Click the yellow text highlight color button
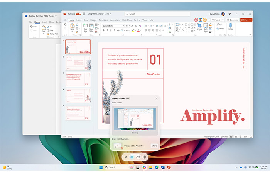This screenshot has width=270, height=173. (133, 30)
